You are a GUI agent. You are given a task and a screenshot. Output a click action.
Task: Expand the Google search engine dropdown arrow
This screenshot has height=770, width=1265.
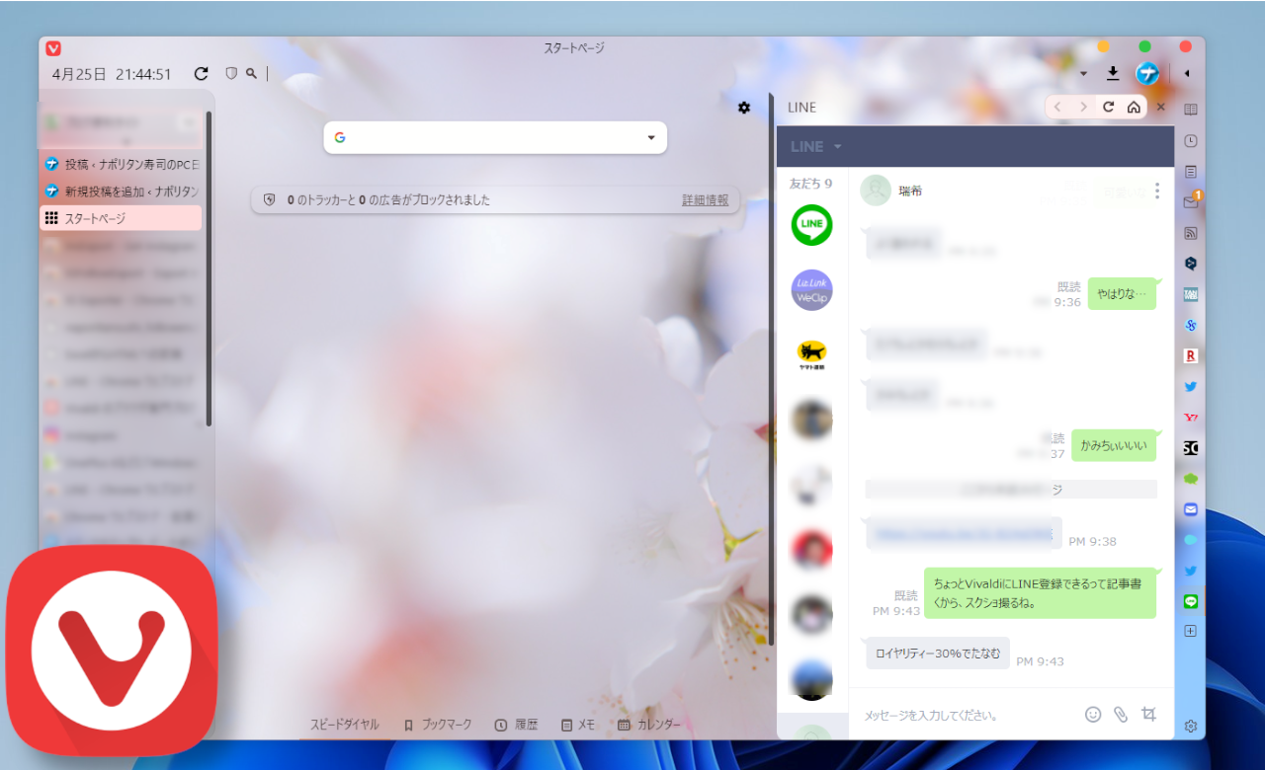point(651,137)
